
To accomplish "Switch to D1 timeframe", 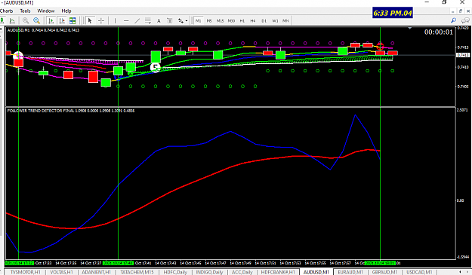I will pos(264,20).
